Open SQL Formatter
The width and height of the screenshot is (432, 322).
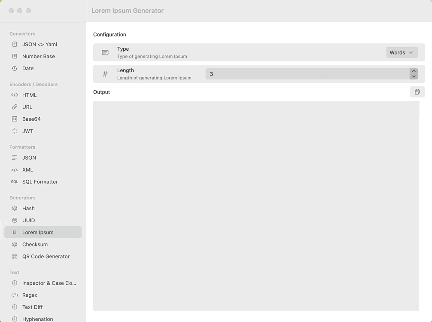43,182
